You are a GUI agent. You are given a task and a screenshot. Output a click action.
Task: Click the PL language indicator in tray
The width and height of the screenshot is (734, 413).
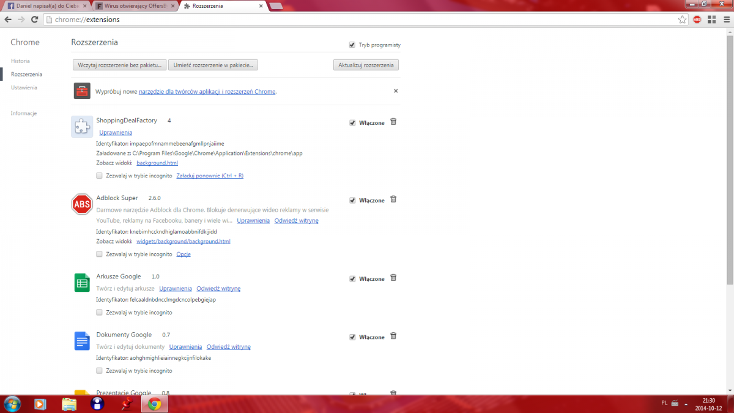664,403
